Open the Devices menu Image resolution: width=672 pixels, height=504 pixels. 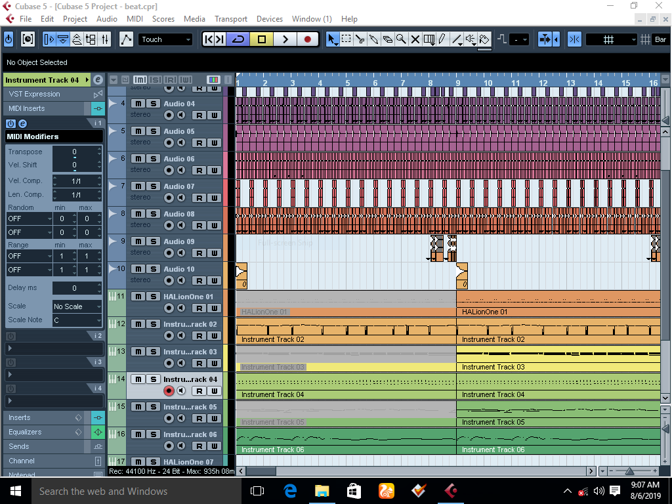pyautogui.click(x=270, y=19)
